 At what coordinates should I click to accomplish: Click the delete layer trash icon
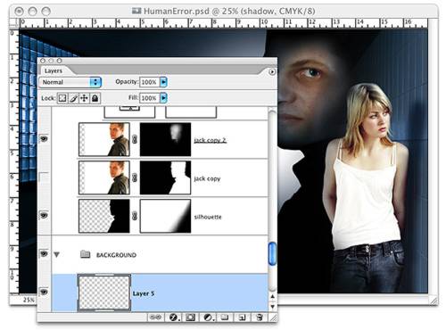(x=260, y=318)
